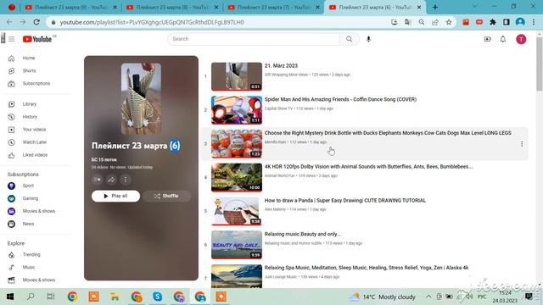Viewport: 543px width, 305px height.
Task: Click the Play all button
Action: [115, 196]
